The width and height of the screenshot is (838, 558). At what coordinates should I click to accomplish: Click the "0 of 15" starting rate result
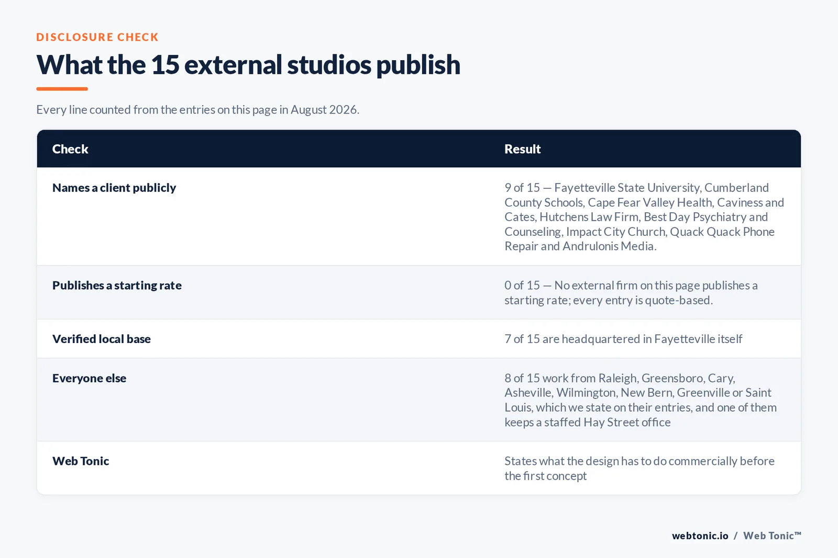coord(631,293)
